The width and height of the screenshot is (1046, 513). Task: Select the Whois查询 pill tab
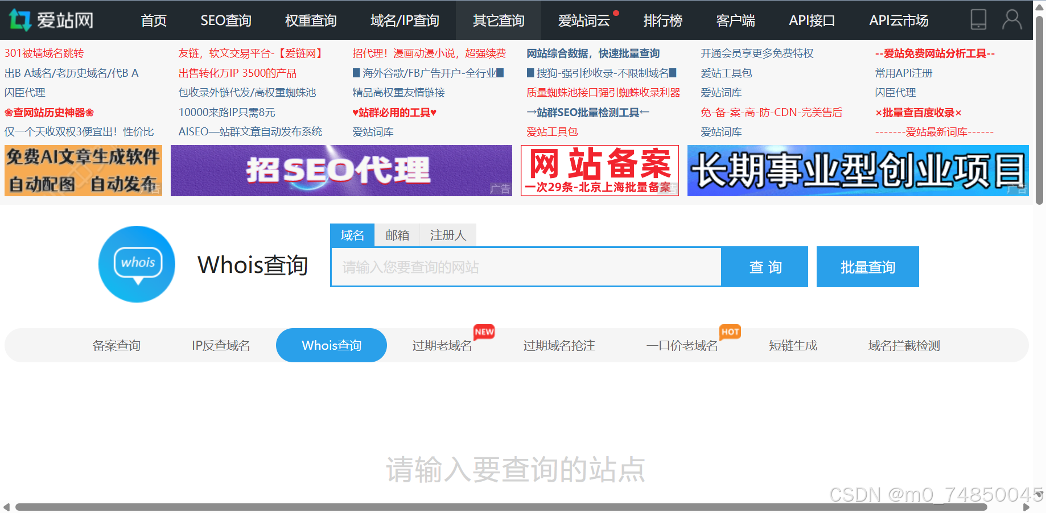331,345
